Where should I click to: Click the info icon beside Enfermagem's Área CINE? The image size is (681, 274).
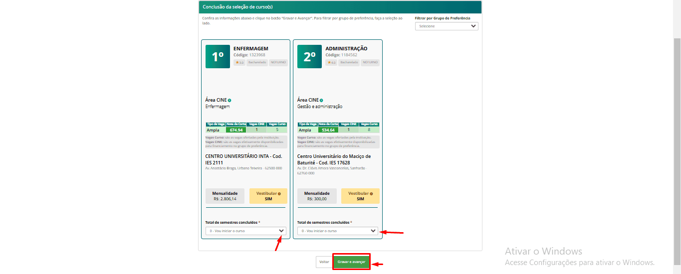[x=229, y=100]
